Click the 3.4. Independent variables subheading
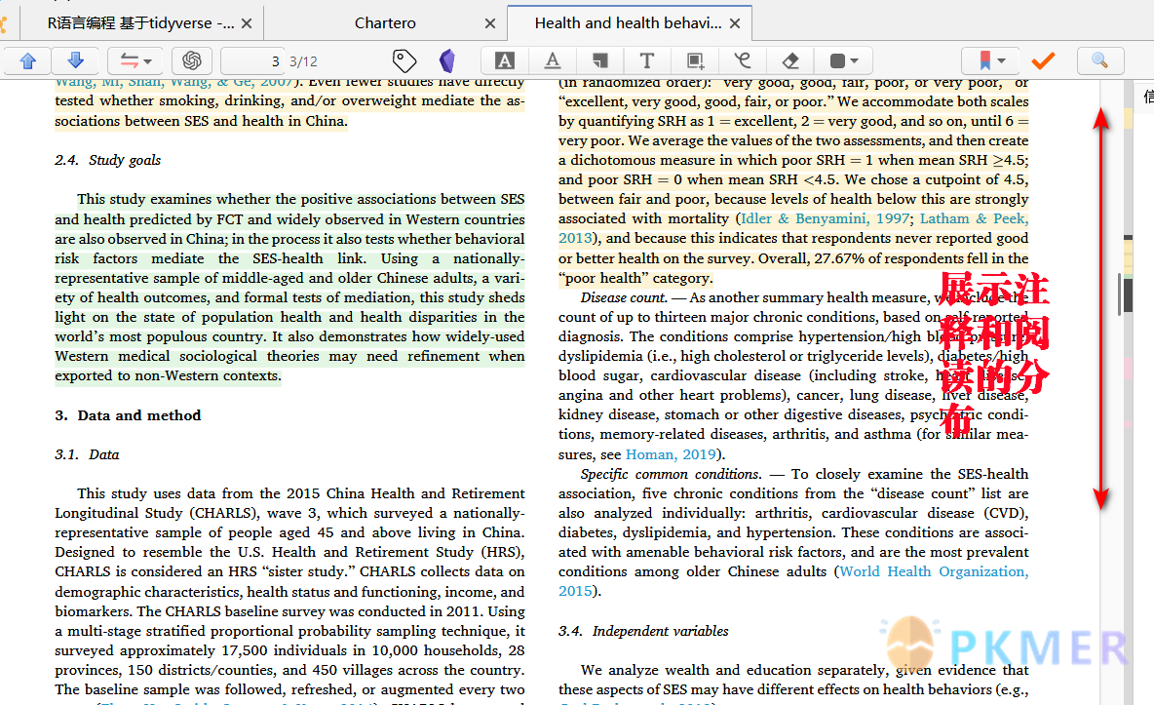 click(643, 631)
